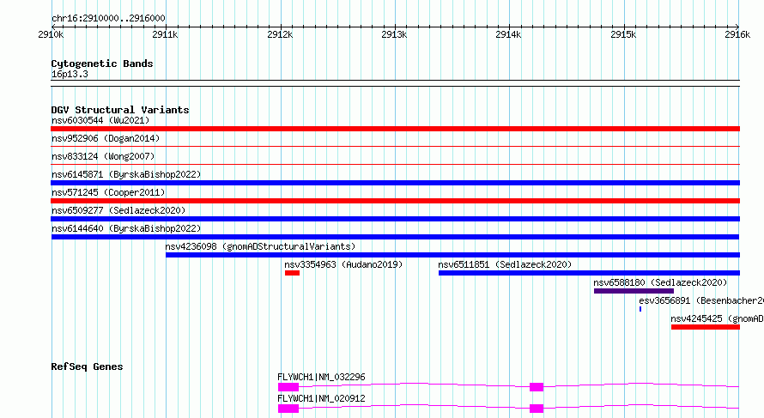764x418 pixels.
Task: Open the nsv952906 (Dogan2014) variant label
Action: click(x=106, y=138)
